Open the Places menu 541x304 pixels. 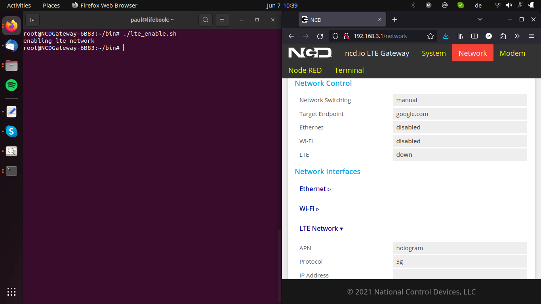(x=51, y=5)
